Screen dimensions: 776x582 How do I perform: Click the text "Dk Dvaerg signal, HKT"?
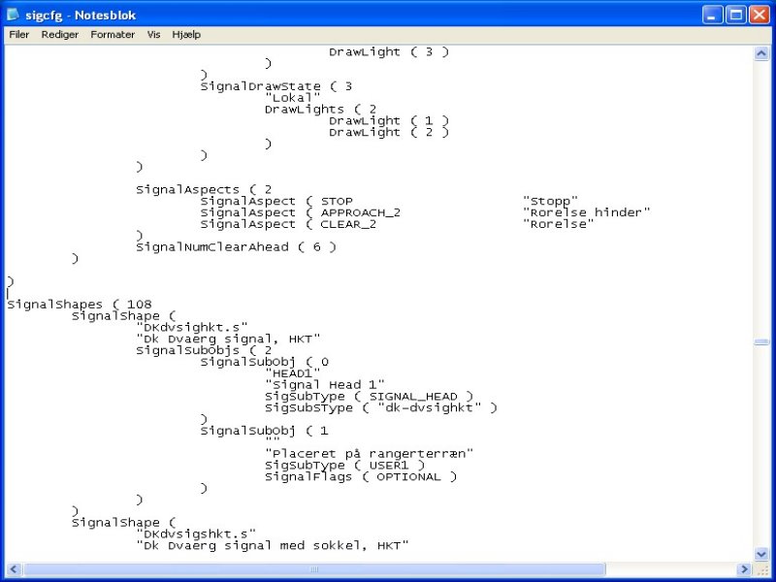tap(228, 339)
